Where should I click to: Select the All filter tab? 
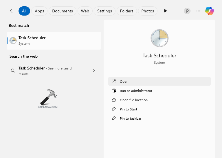point(24,11)
